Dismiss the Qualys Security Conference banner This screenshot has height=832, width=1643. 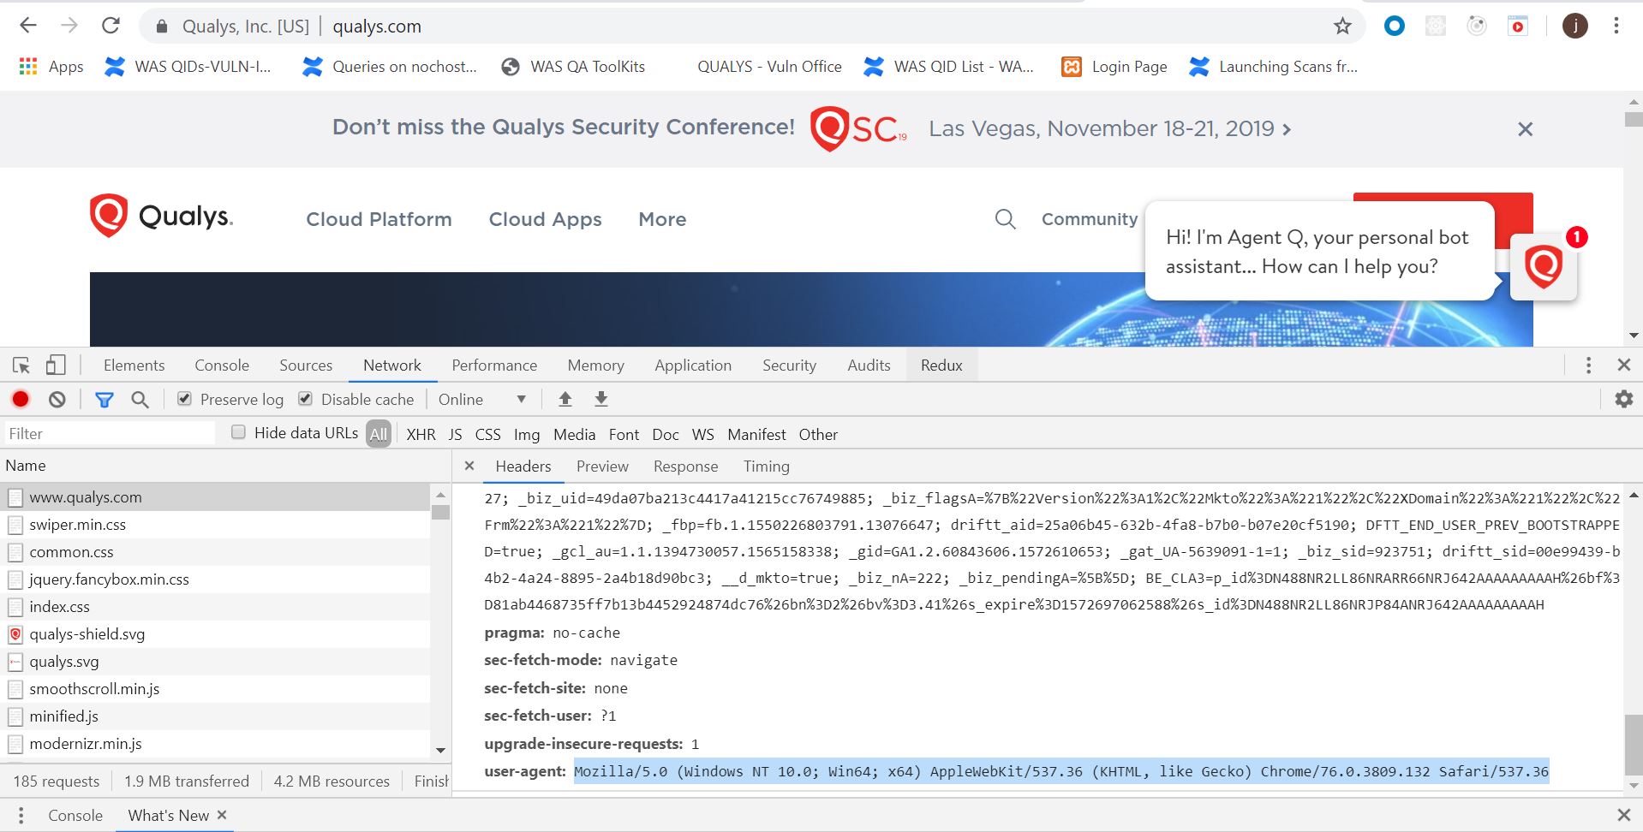pos(1525,129)
